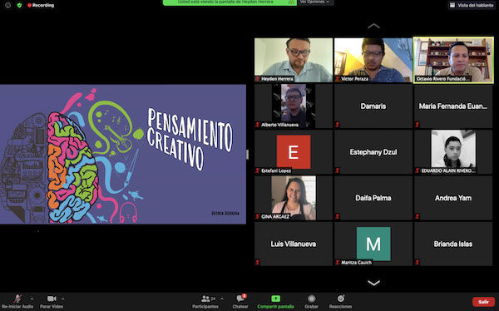Expand audio options arrow beside Re-Iniciar Audio
This screenshot has width=499, height=311.
tap(32, 299)
